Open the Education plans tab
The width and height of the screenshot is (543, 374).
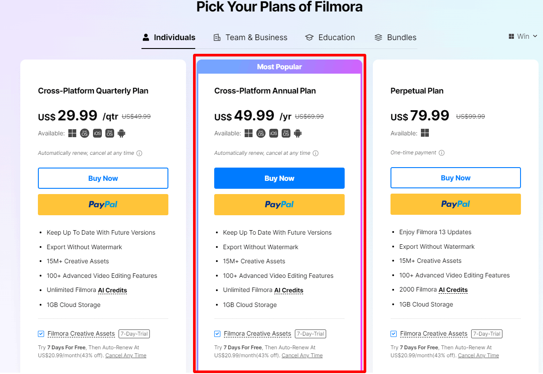330,37
